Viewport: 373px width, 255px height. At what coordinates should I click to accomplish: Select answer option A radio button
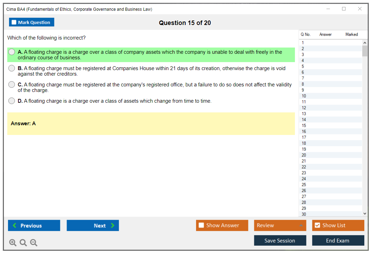point(12,52)
